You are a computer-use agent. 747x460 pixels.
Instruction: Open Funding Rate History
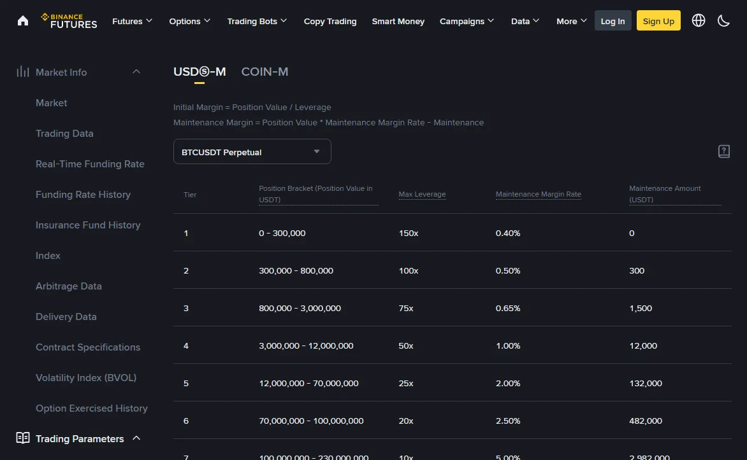tap(83, 194)
